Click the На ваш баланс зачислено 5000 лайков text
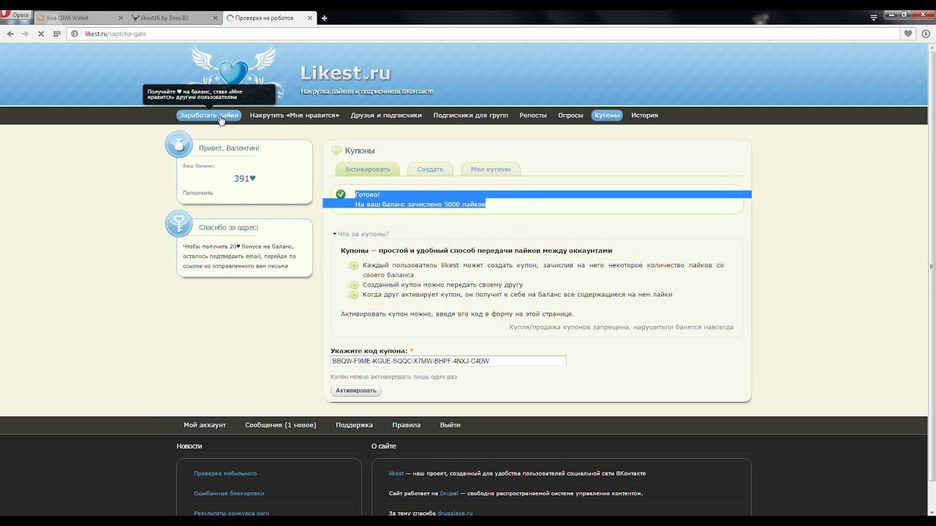The width and height of the screenshot is (936, 526). pyautogui.click(x=420, y=205)
